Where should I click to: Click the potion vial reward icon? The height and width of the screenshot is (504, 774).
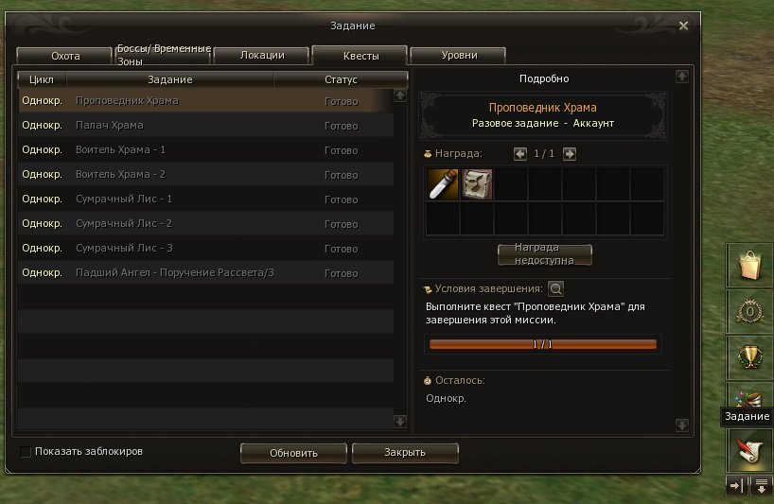[443, 184]
